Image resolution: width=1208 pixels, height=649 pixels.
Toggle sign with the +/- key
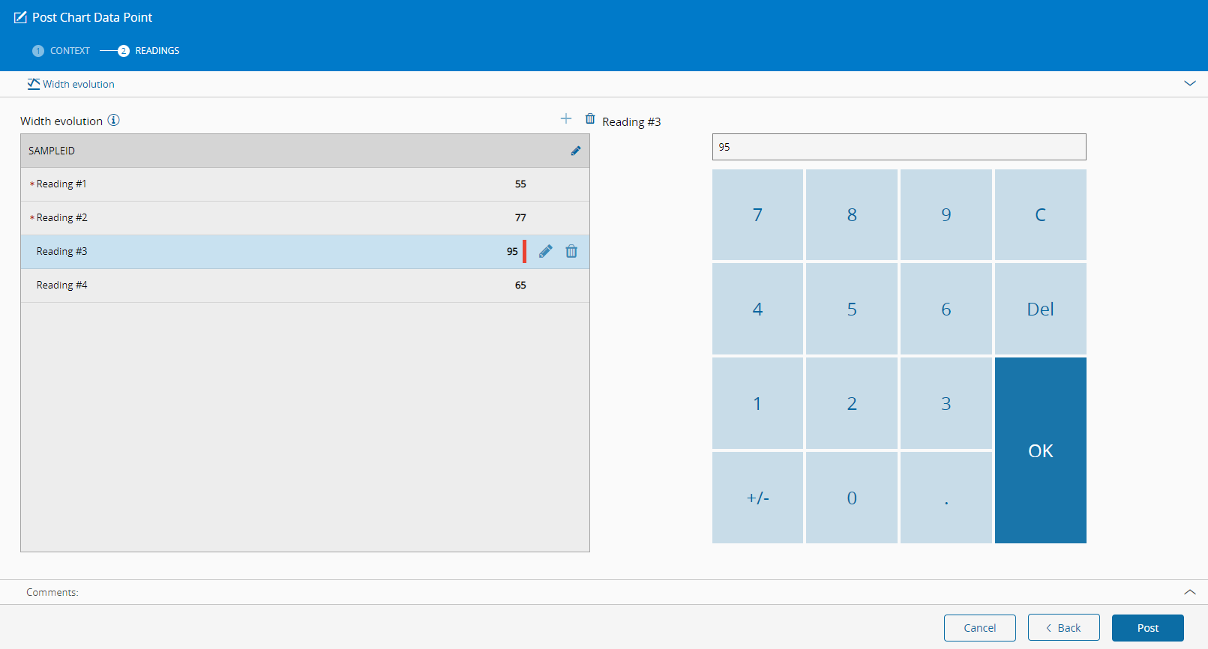757,498
